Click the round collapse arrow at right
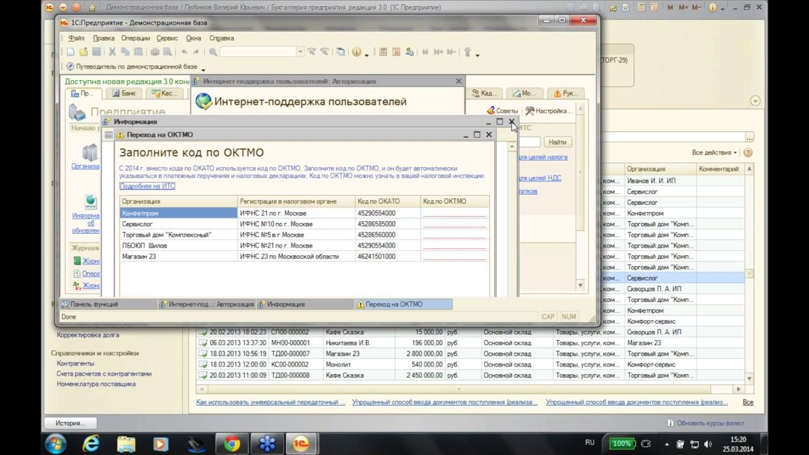This screenshot has height=455, width=809. pyautogui.click(x=755, y=101)
